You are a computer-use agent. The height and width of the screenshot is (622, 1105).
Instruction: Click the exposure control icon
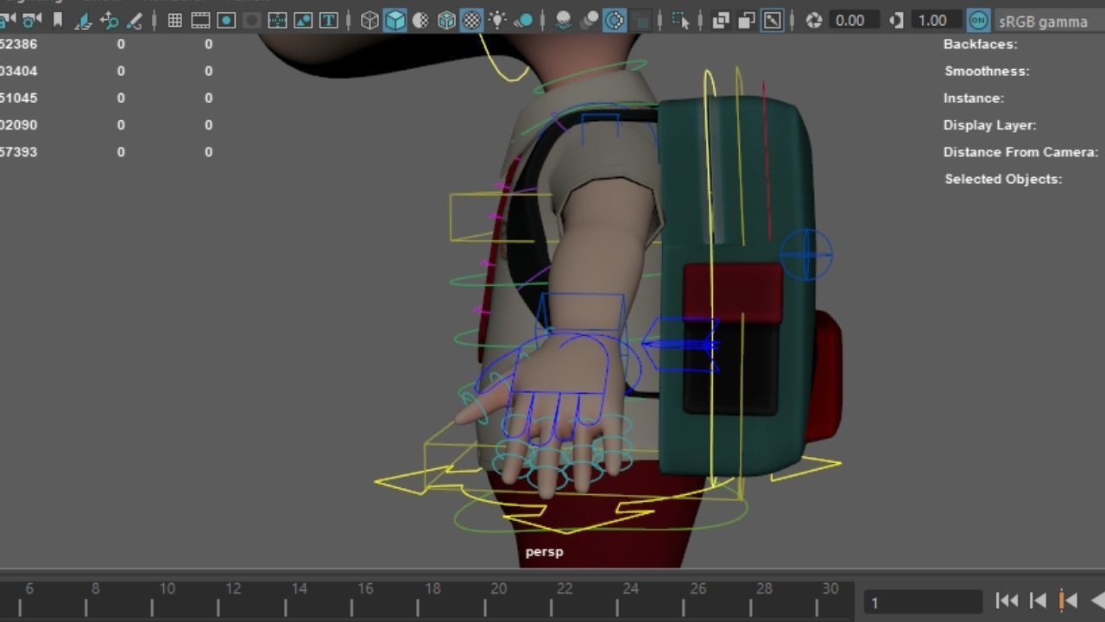coord(813,20)
